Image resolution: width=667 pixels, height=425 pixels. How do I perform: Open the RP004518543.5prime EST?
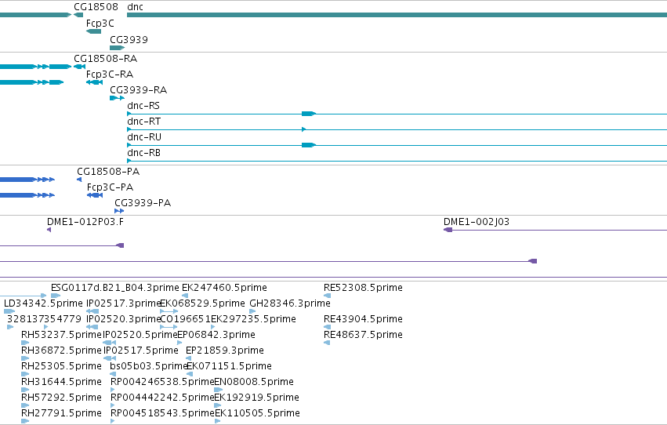(x=113, y=421)
